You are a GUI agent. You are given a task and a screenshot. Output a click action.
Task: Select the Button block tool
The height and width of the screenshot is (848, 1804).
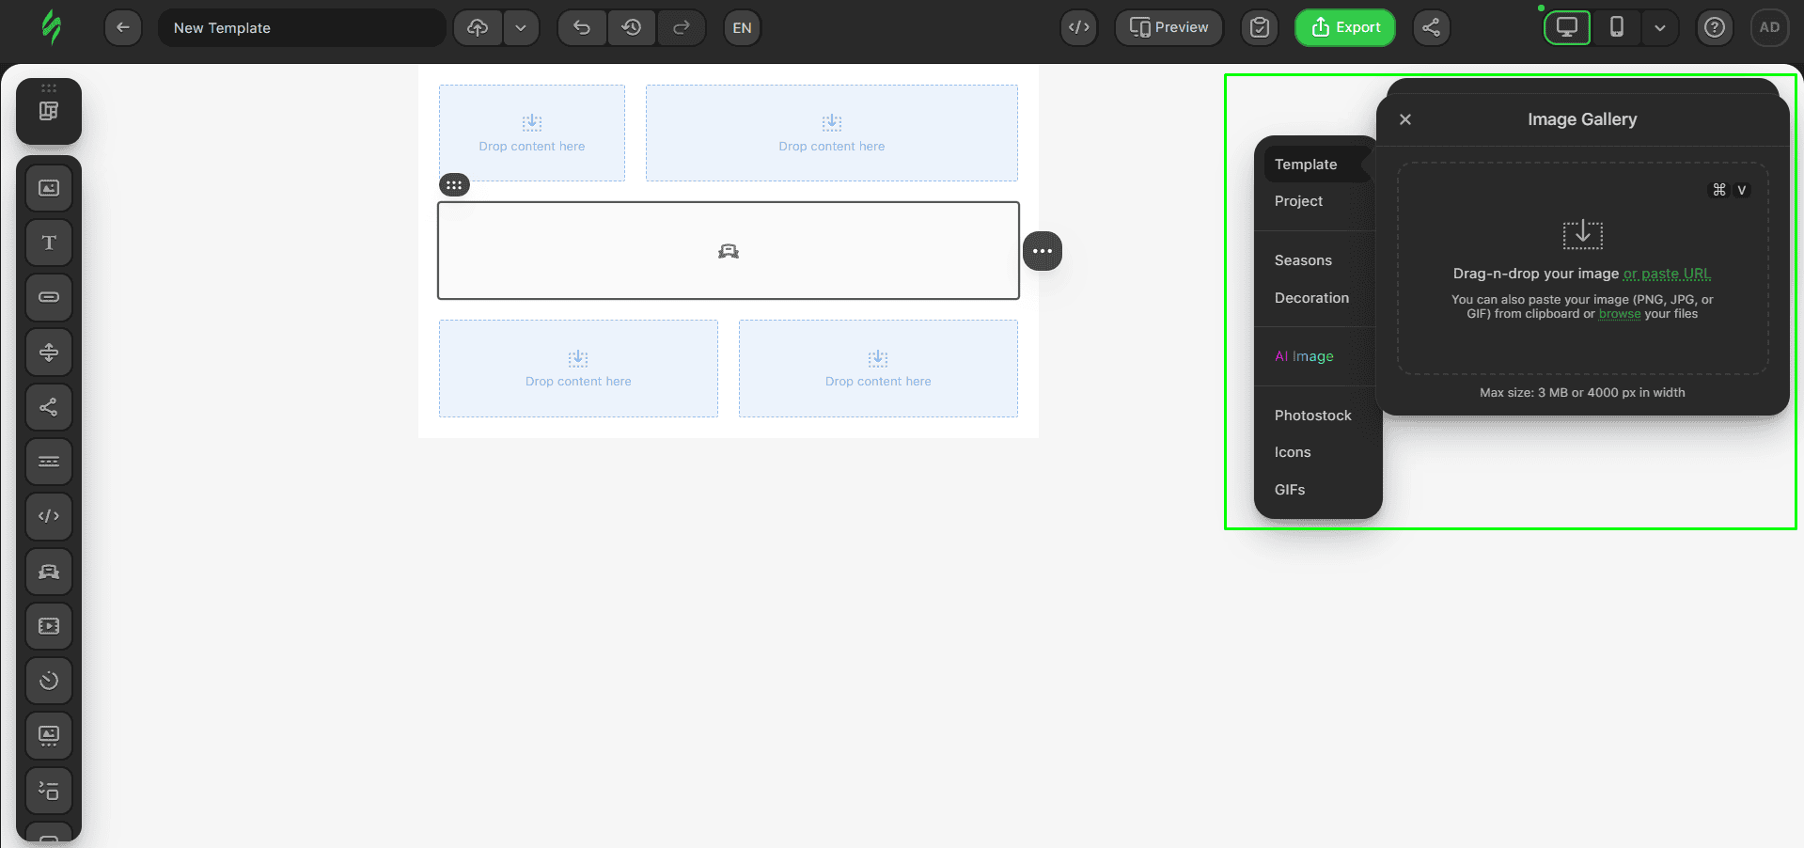tap(49, 297)
